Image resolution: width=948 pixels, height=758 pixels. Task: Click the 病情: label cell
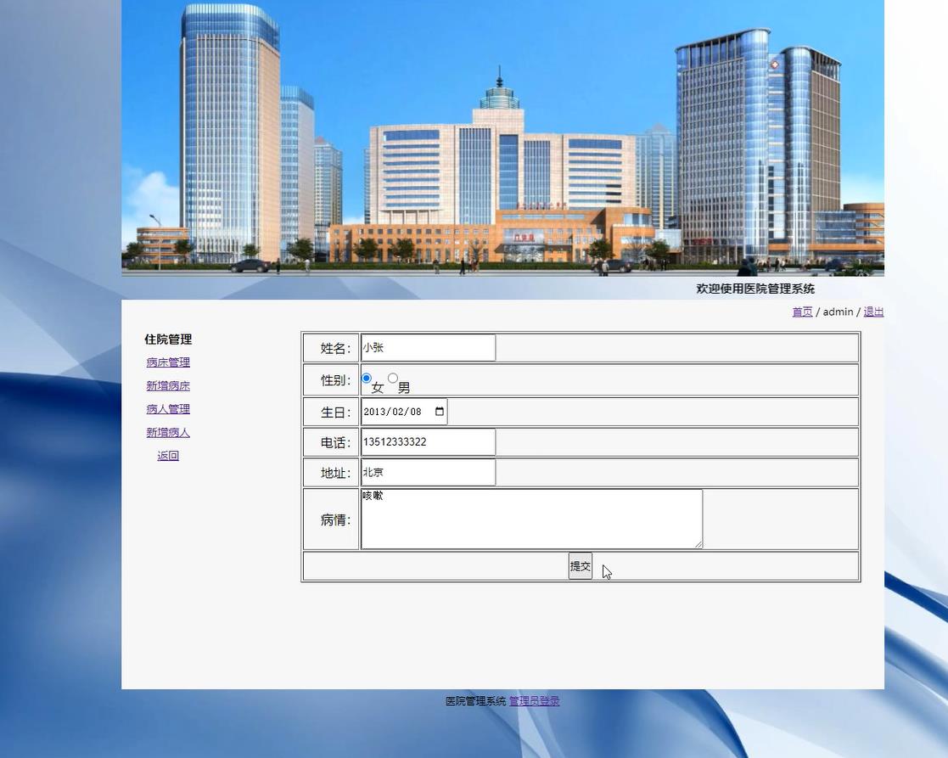(x=331, y=519)
